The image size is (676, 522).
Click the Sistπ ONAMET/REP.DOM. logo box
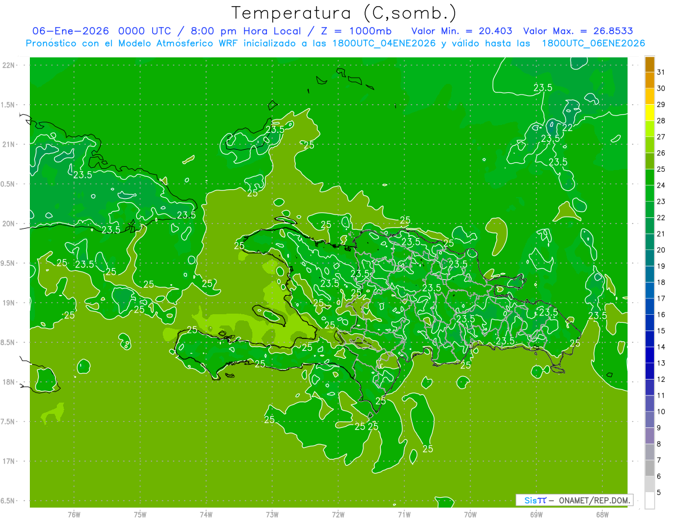tap(574, 500)
